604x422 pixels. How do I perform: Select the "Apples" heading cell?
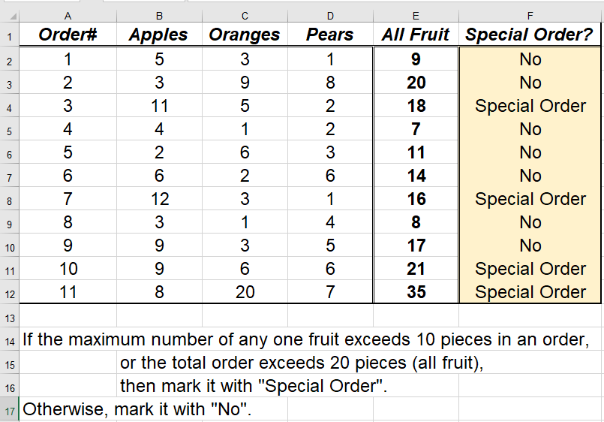[x=158, y=35]
